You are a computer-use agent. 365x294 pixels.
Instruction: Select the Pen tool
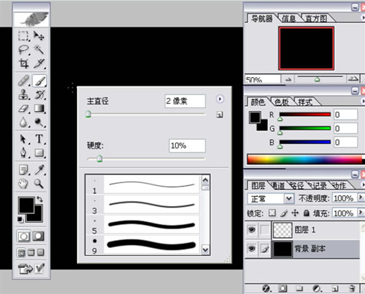coord(23,153)
